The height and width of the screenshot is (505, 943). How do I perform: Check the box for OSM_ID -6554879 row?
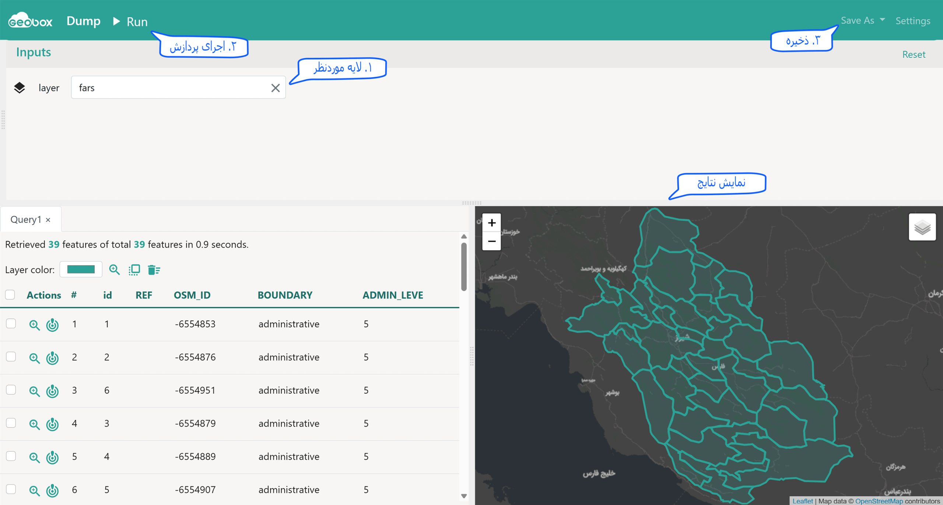[x=11, y=423]
